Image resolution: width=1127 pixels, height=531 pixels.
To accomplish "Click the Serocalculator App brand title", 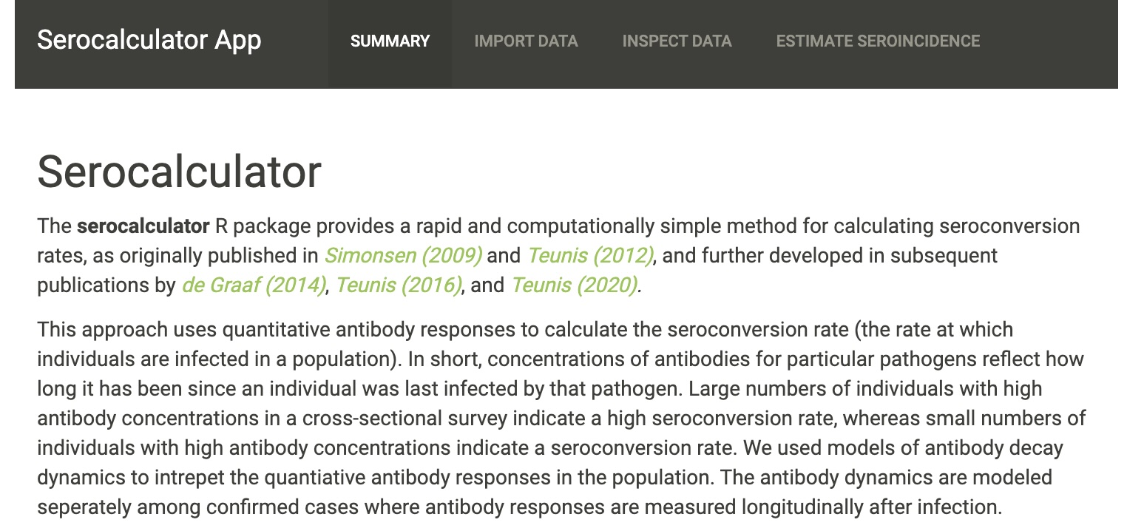I will (x=149, y=40).
